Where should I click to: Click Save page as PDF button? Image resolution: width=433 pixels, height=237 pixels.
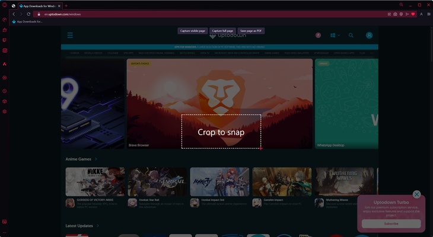click(x=251, y=31)
